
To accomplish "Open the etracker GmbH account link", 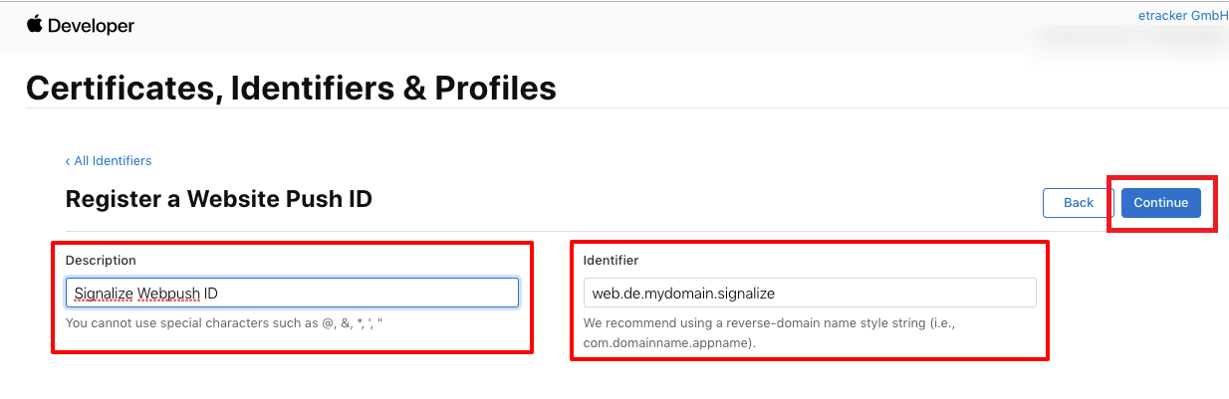I will point(1183,15).
